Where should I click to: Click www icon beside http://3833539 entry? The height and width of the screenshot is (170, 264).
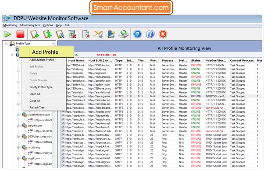coord(30,131)
